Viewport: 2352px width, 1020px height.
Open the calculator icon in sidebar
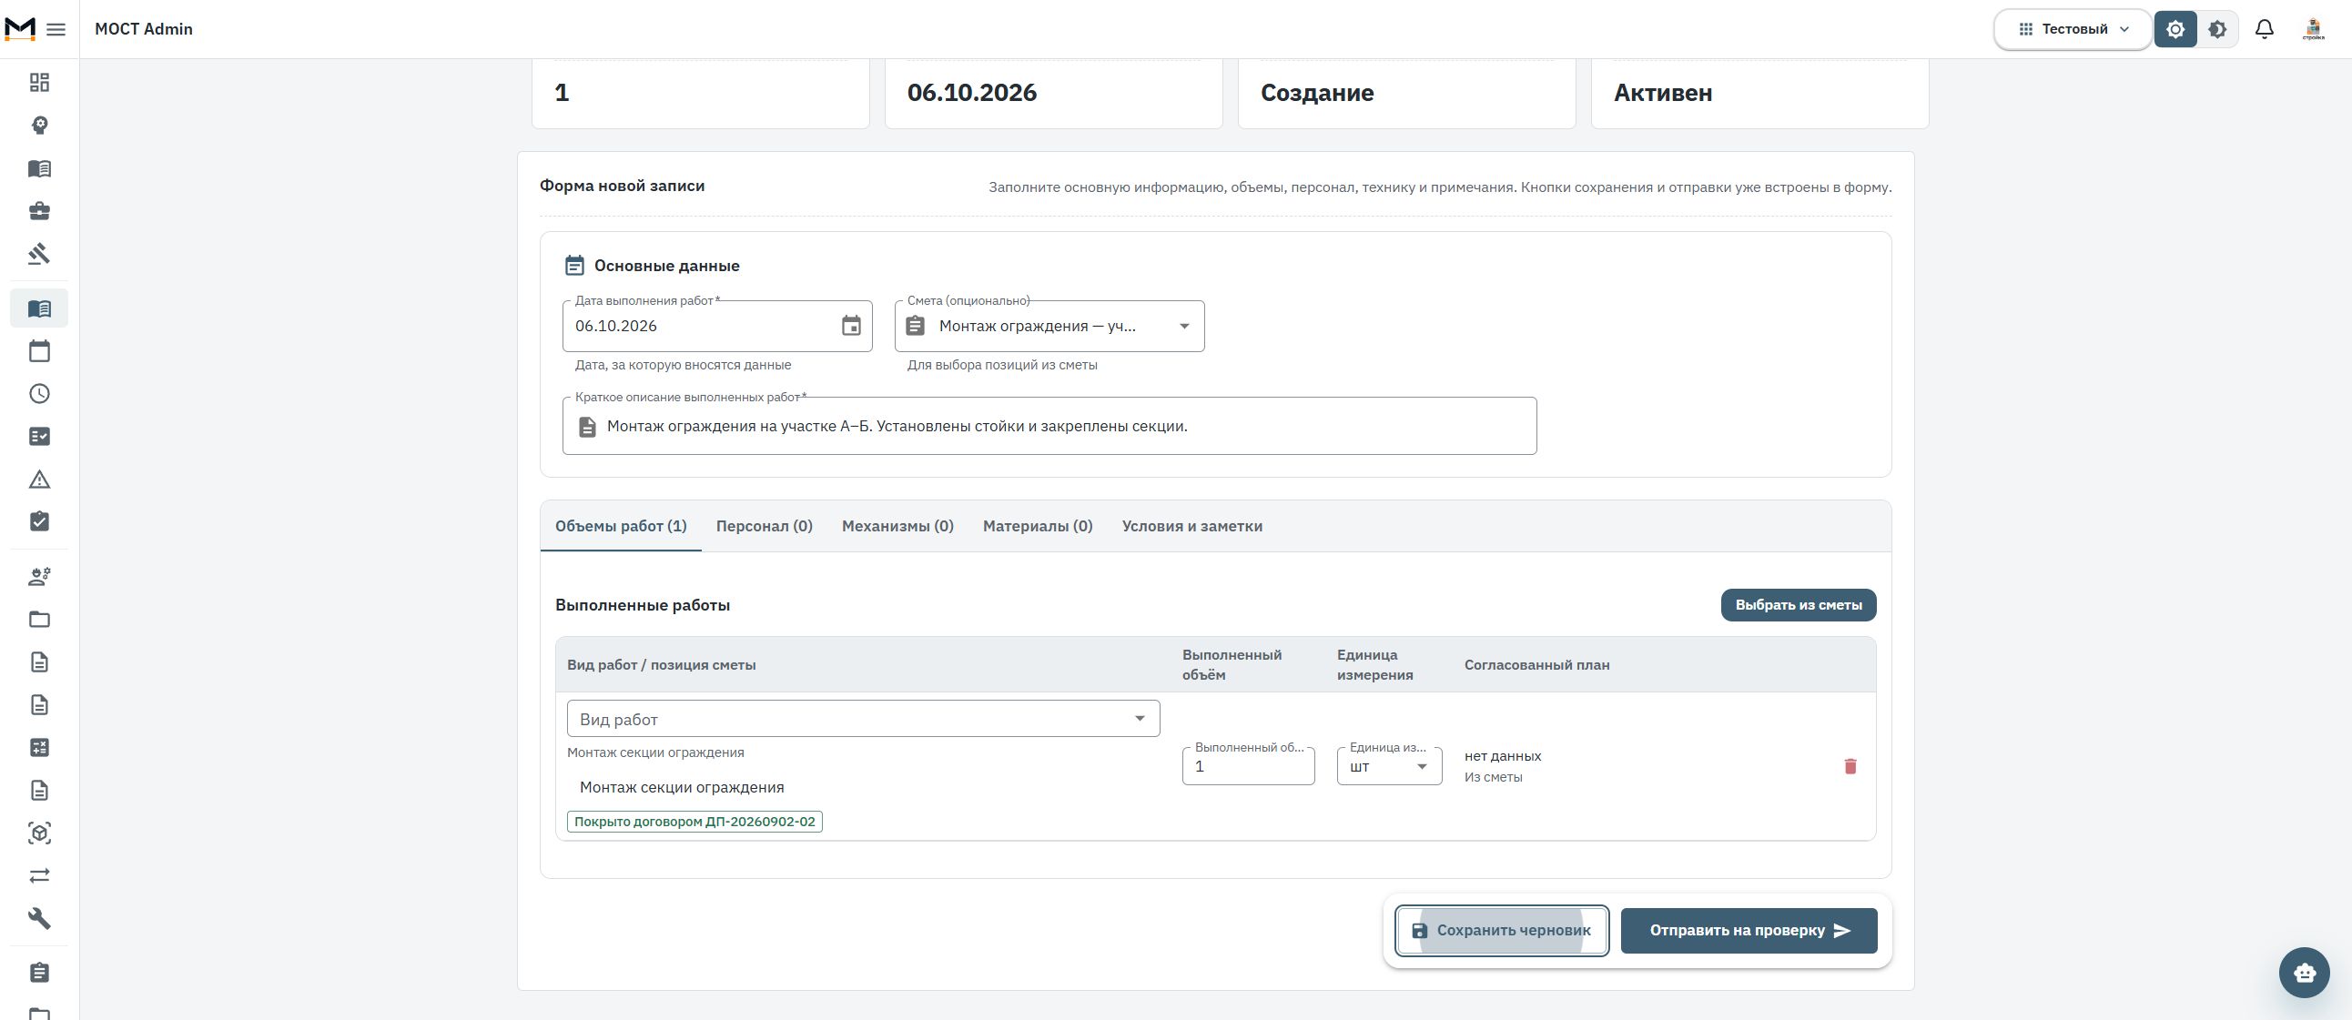39,748
